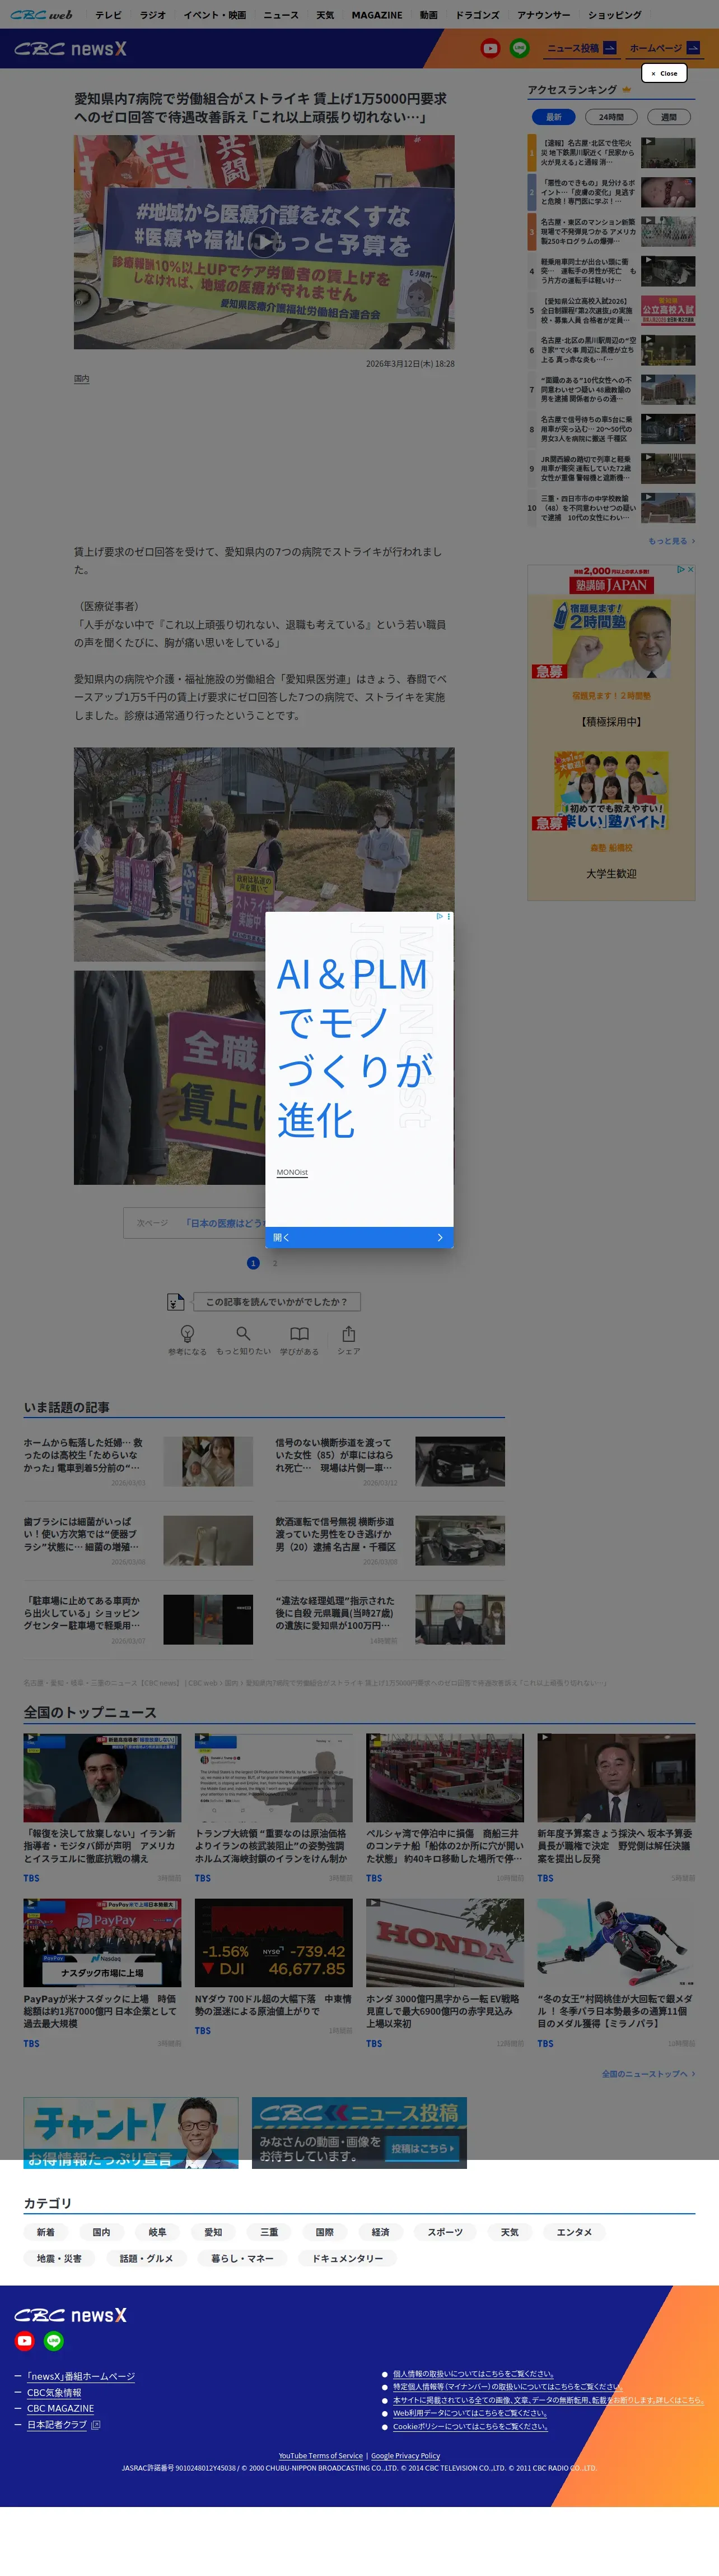Select スポーツ category chip

coord(445,2232)
